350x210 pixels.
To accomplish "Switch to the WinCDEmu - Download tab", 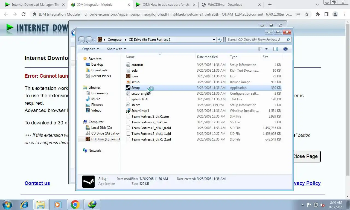I will (230, 5).
